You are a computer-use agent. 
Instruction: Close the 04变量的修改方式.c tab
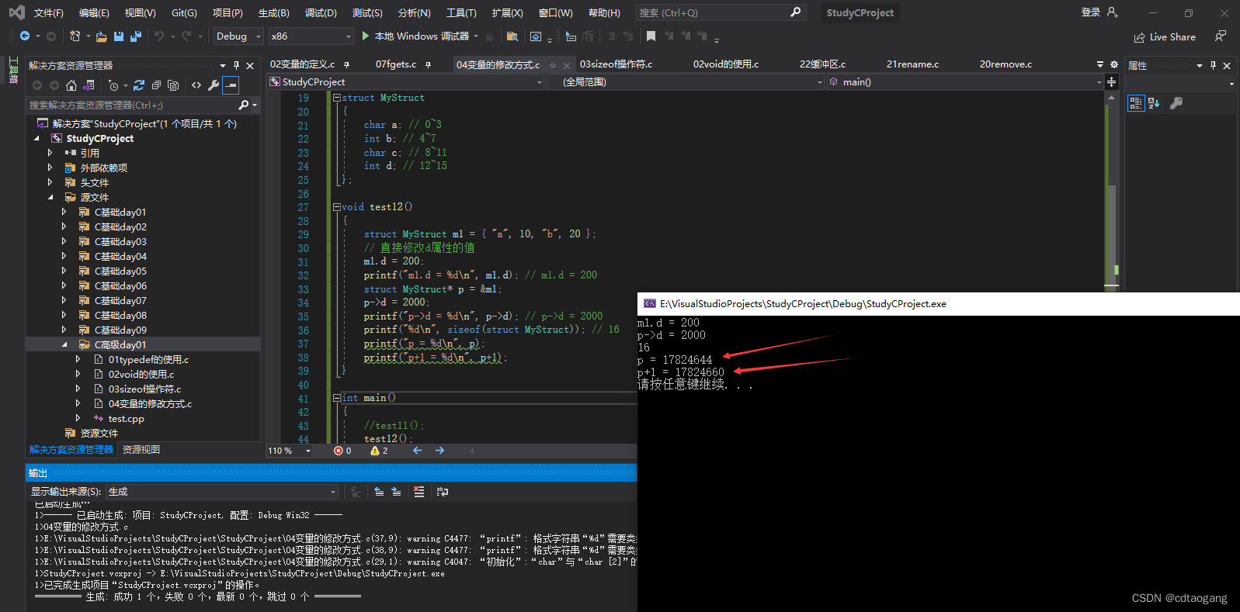point(567,65)
